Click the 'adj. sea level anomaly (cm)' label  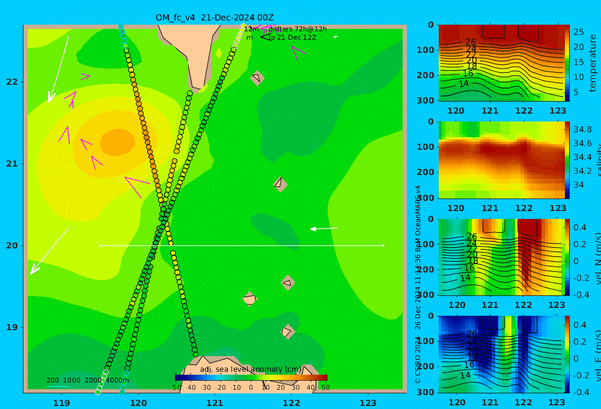[x=251, y=369]
